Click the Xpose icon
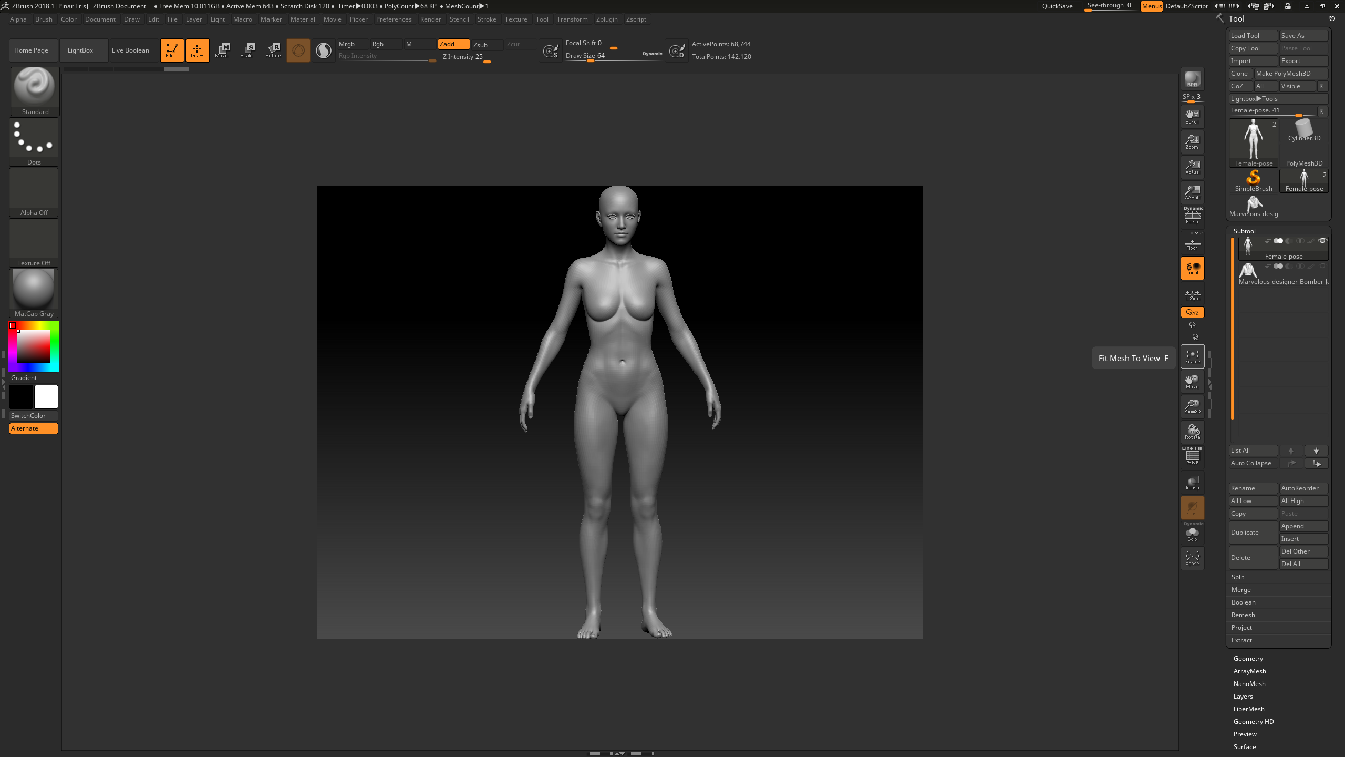Viewport: 1345px width, 757px height. click(1192, 558)
